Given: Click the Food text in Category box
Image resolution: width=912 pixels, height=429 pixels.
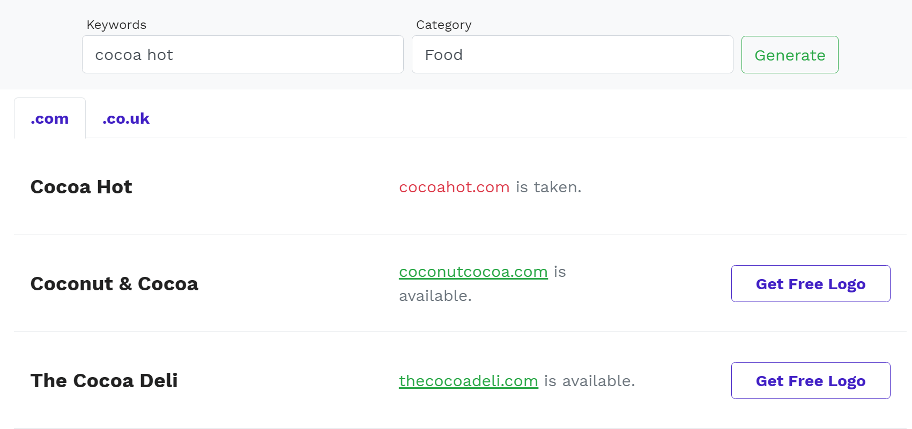Looking at the screenshot, I should (x=443, y=54).
